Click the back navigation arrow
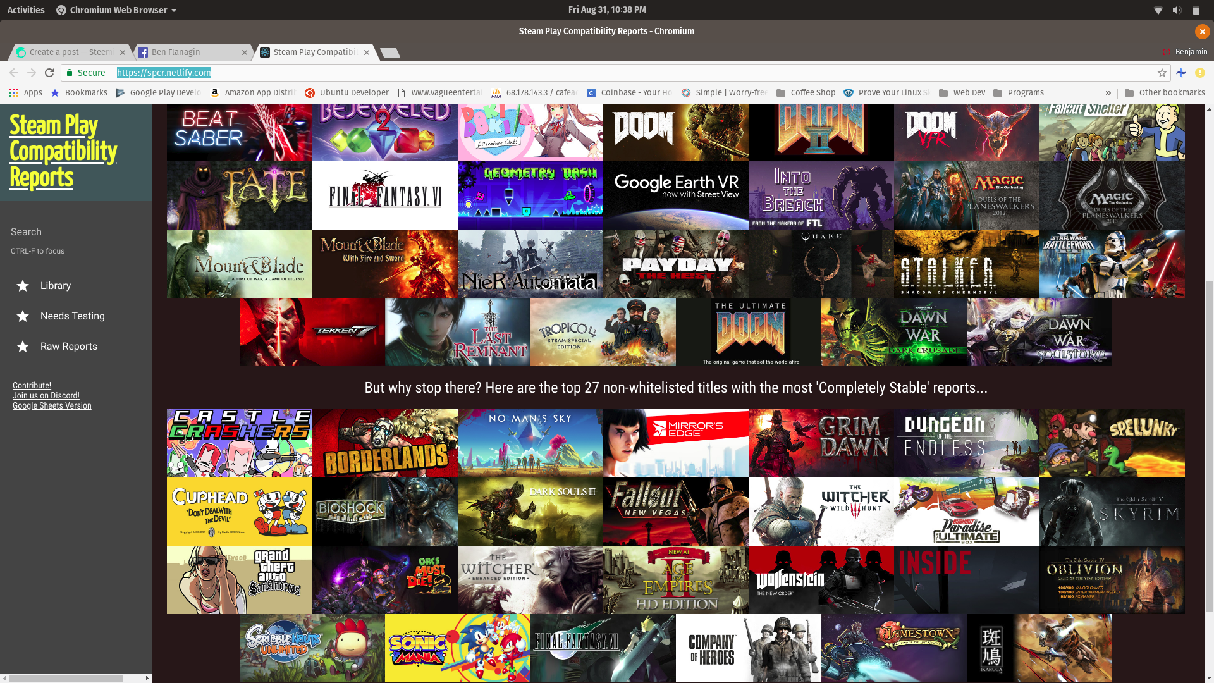The width and height of the screenshot is (1214, 683). [x=14, y=73]
